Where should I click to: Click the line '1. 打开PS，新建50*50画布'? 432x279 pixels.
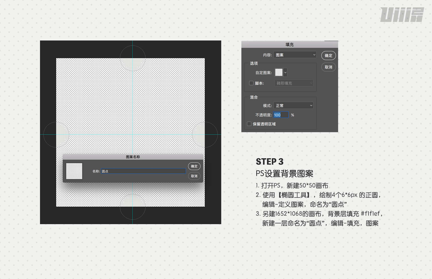pos(292,186)
